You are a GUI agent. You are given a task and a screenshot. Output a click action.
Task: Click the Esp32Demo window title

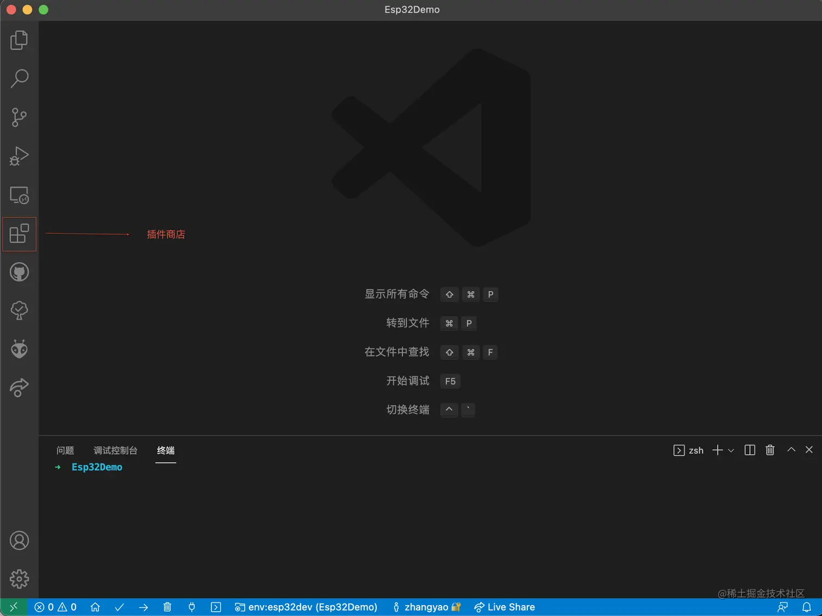tap(412, 10)
